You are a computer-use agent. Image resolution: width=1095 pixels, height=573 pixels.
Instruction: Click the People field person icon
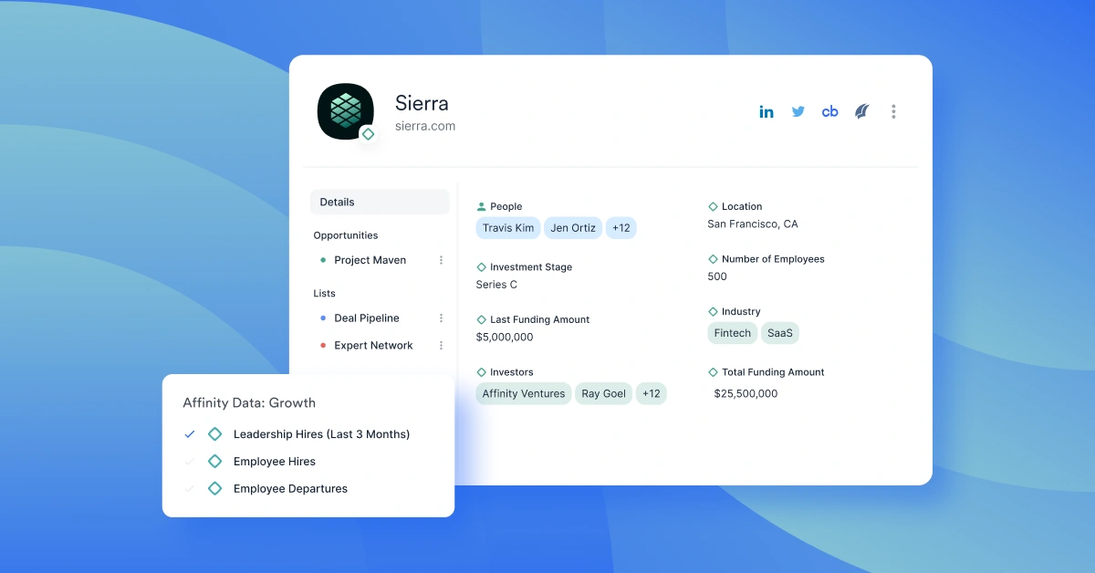pos(482,207)
